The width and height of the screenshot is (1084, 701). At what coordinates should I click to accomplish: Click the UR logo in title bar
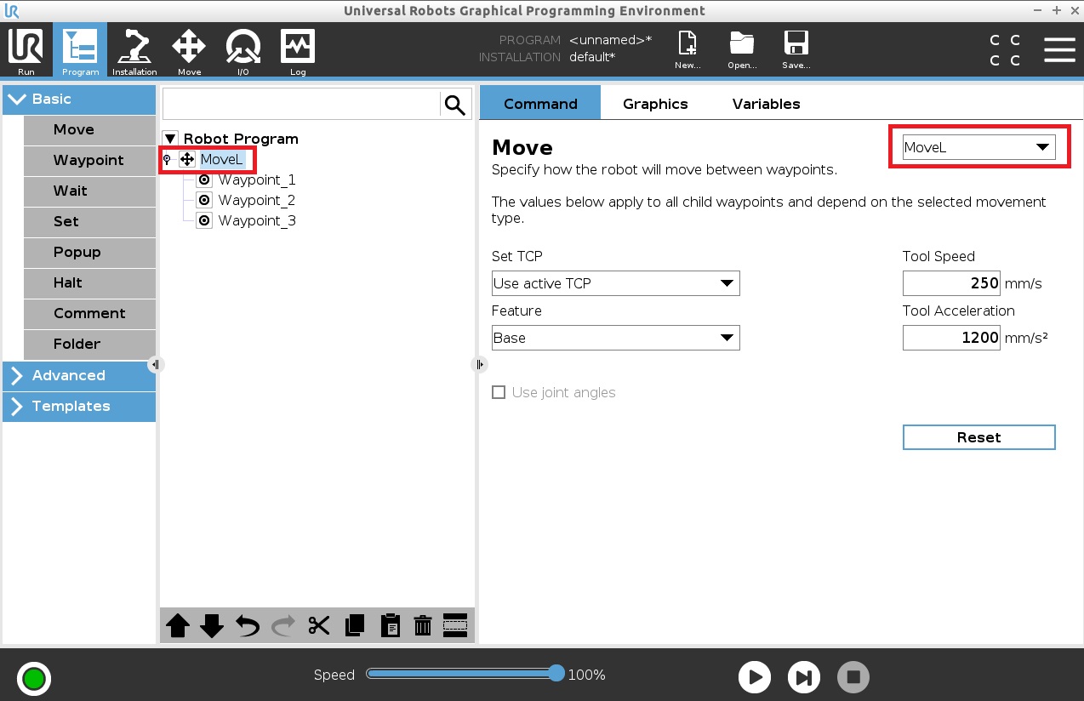(x=12, y=11)
